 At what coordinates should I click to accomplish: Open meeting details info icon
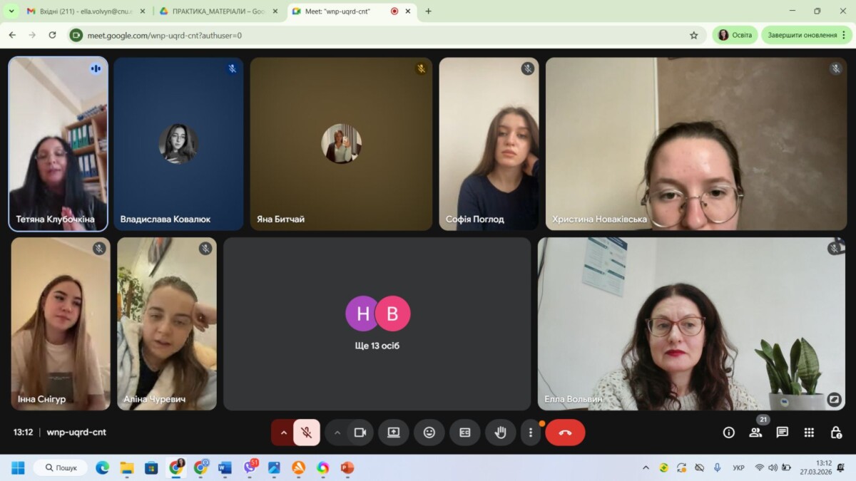pos(728,433)
